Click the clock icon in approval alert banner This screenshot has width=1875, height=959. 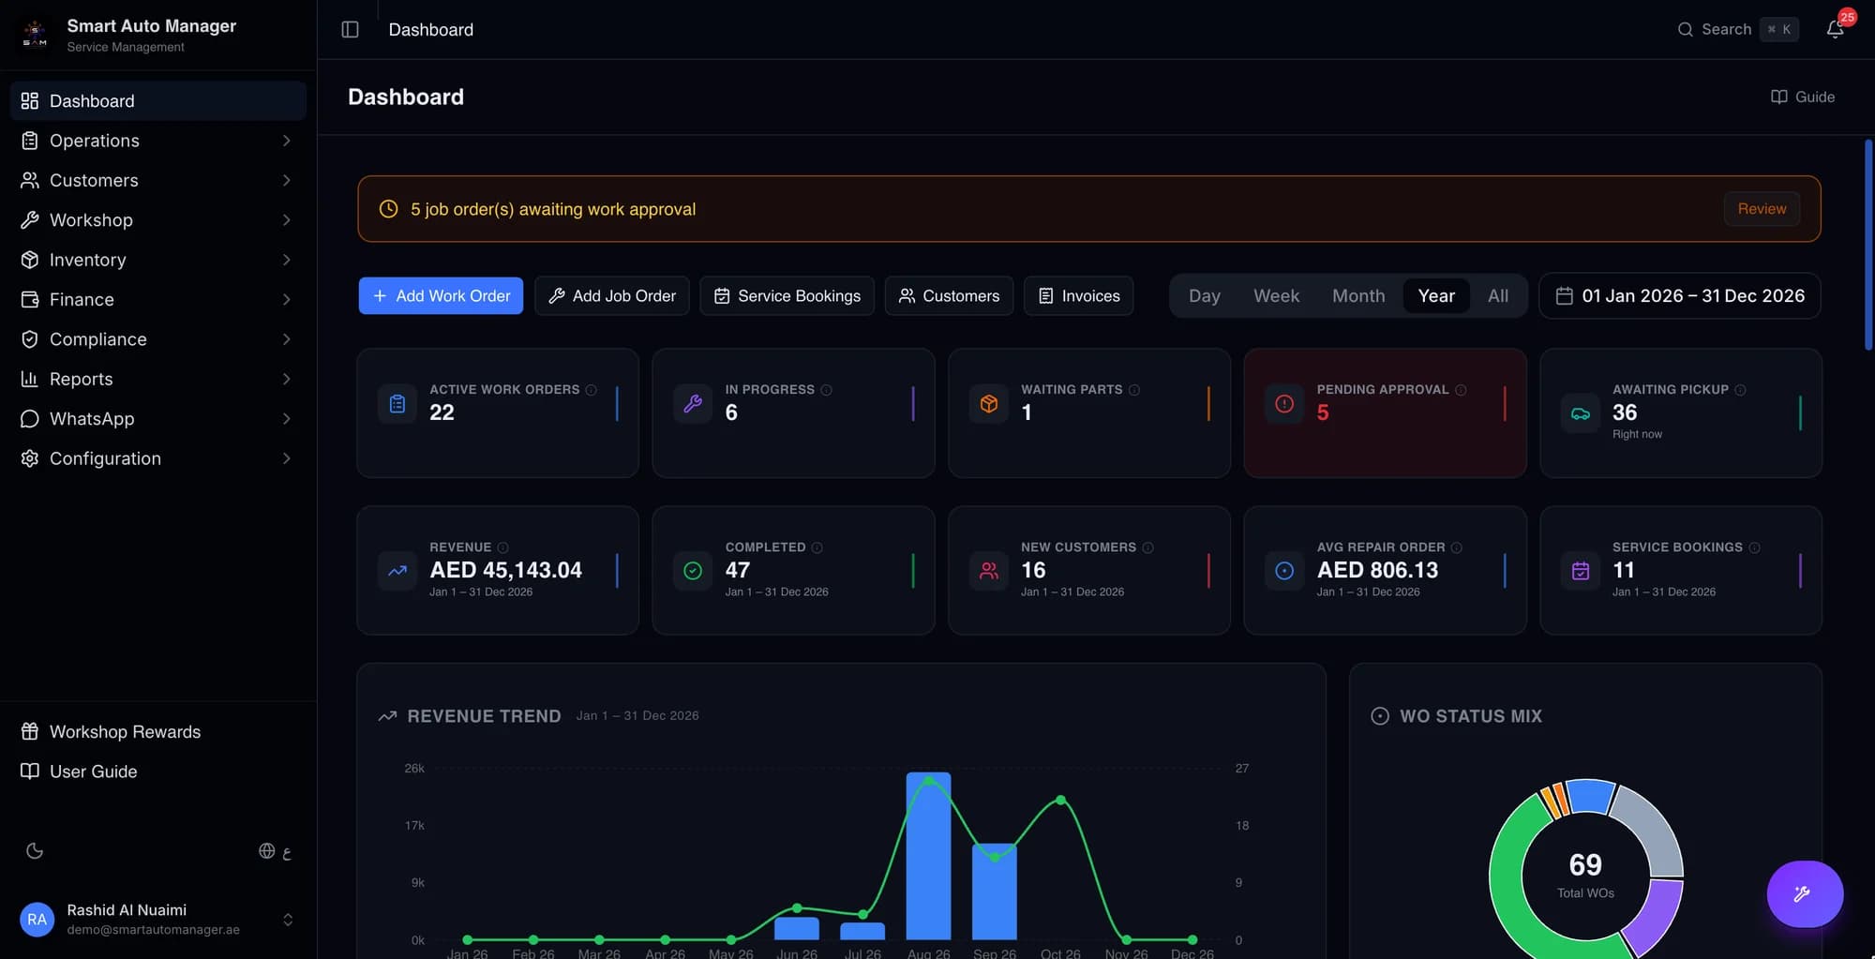pyautogui.click(x=388, y=209)
